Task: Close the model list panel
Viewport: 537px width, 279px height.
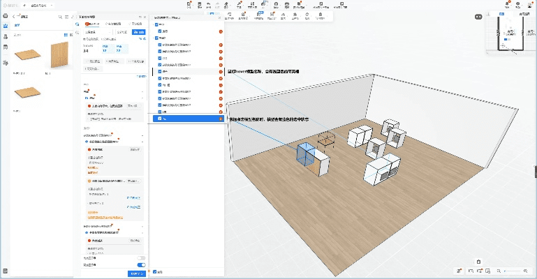Action: (219, 17)
